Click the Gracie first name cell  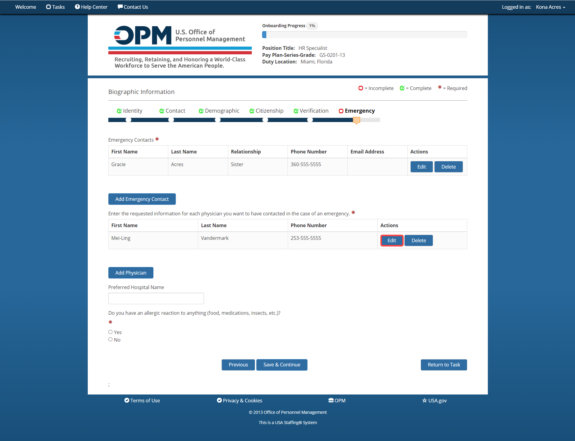[x=138, y=167]
